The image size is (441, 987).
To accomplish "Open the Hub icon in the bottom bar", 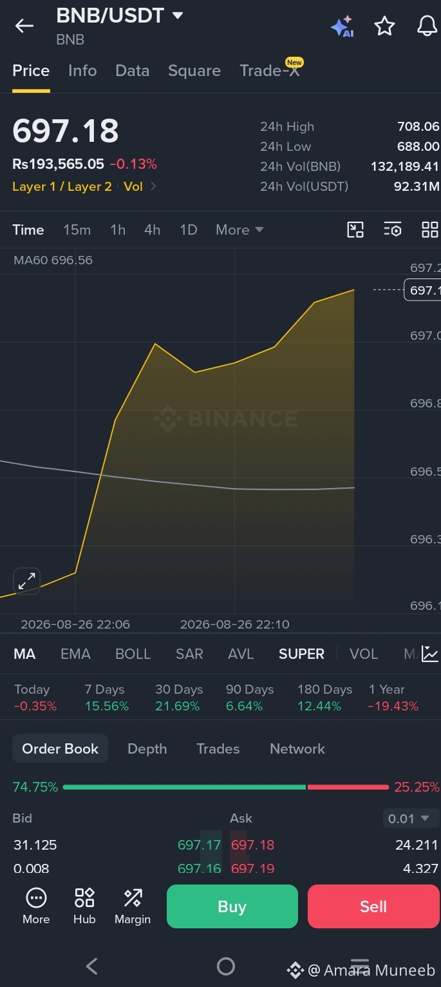I will point(84,906).
